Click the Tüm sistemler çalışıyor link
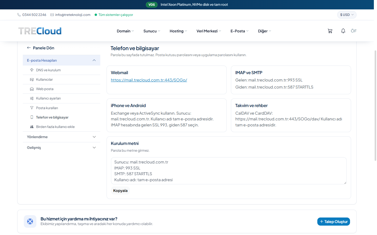The image size is (377, 235). [116, 15]
